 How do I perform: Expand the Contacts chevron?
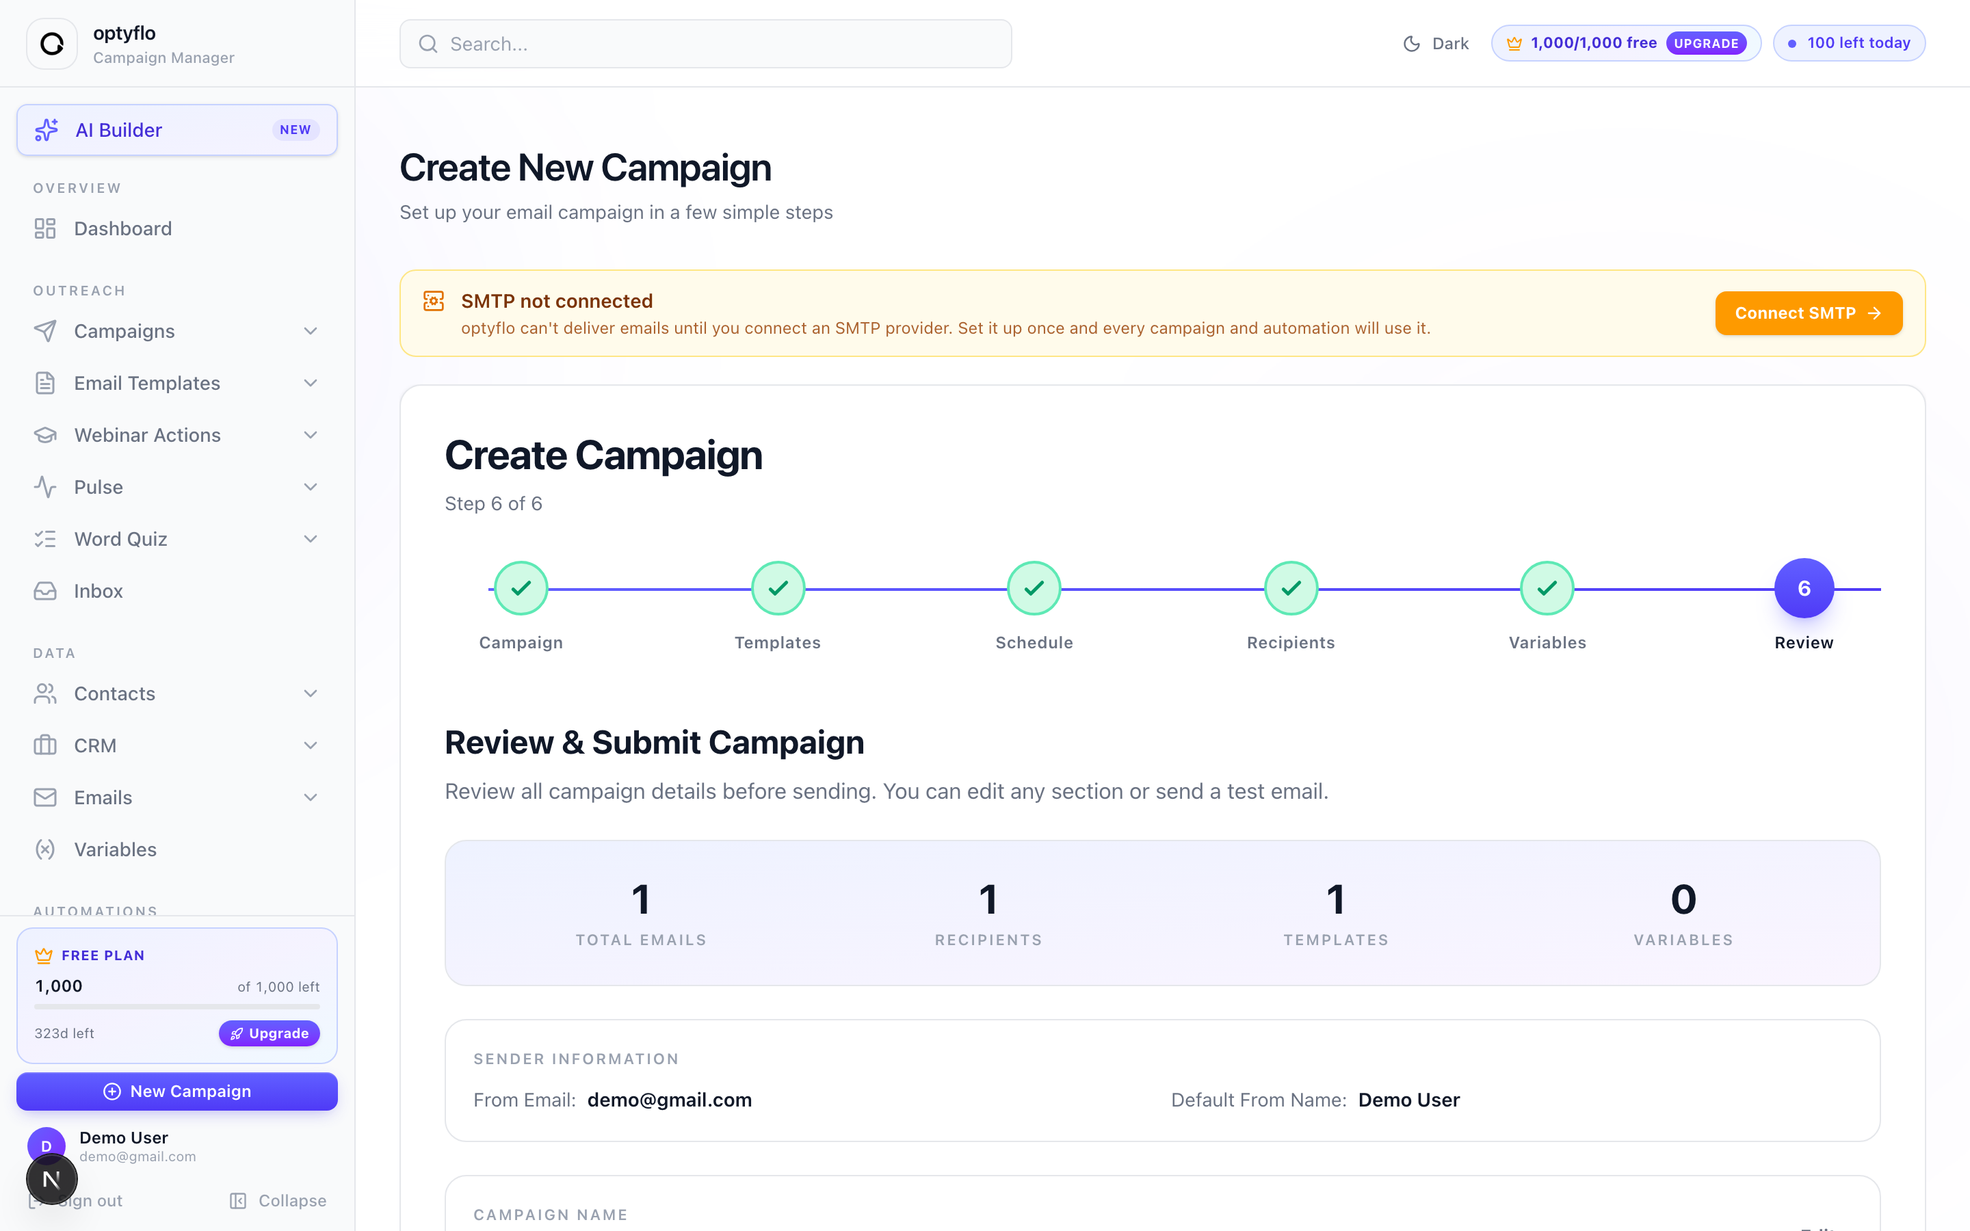310,693
